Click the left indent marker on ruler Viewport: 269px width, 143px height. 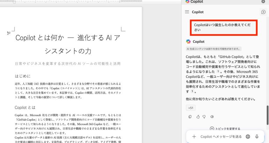(14, 2)
